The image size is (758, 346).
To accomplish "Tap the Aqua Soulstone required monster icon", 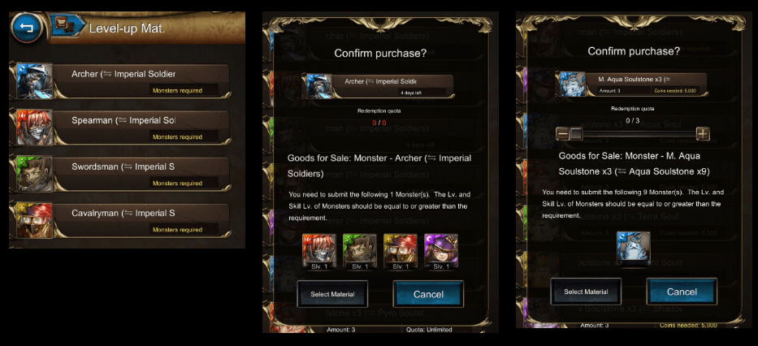I will click(633, 249).
